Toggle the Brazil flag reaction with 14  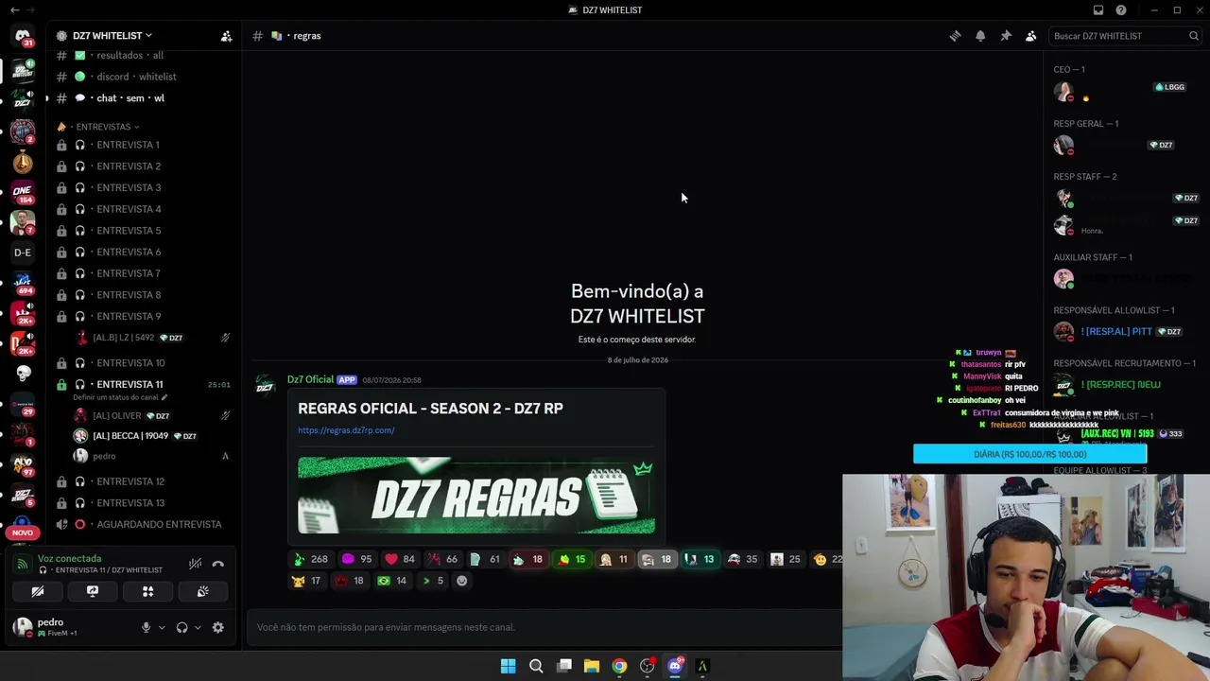(x=392, y=581)
